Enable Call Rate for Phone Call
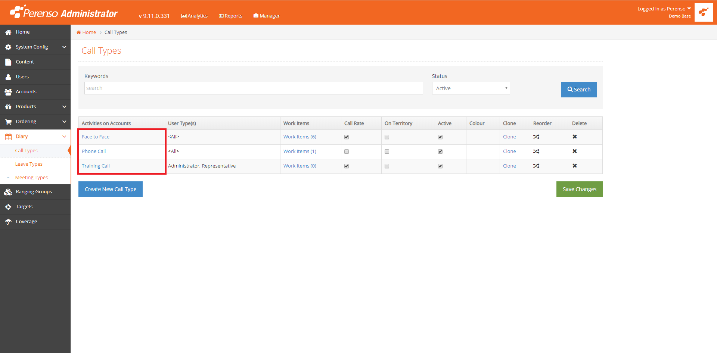 point(347,151)
